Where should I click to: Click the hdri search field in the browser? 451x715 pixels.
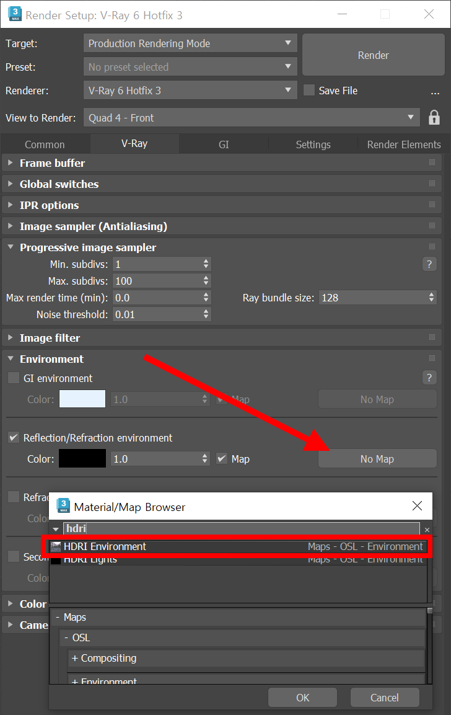point(242,528)
